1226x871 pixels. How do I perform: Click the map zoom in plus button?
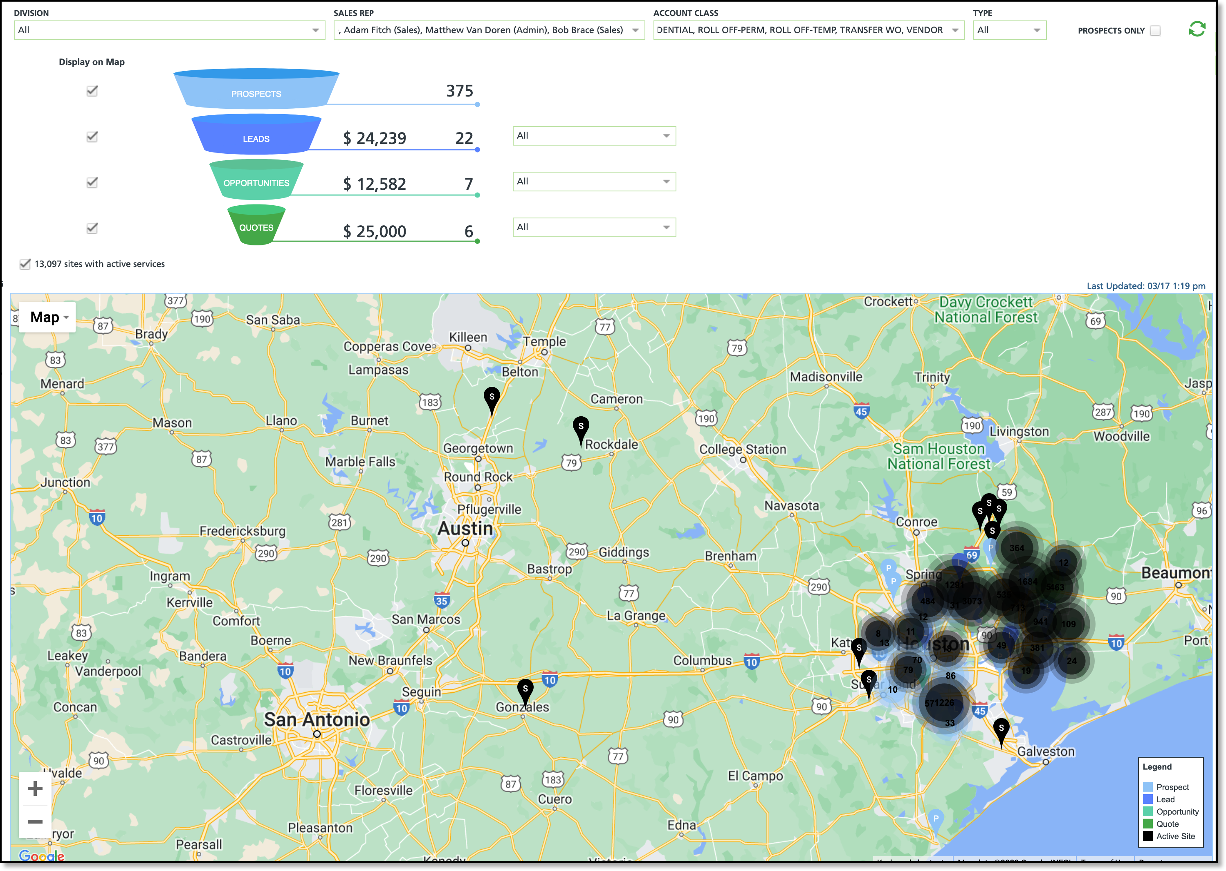(35, 788)
